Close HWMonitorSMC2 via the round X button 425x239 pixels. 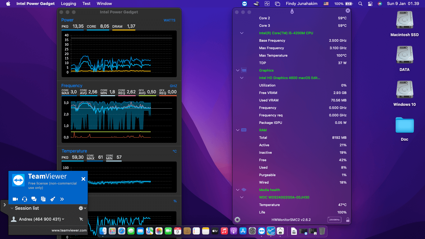point(348,11)
